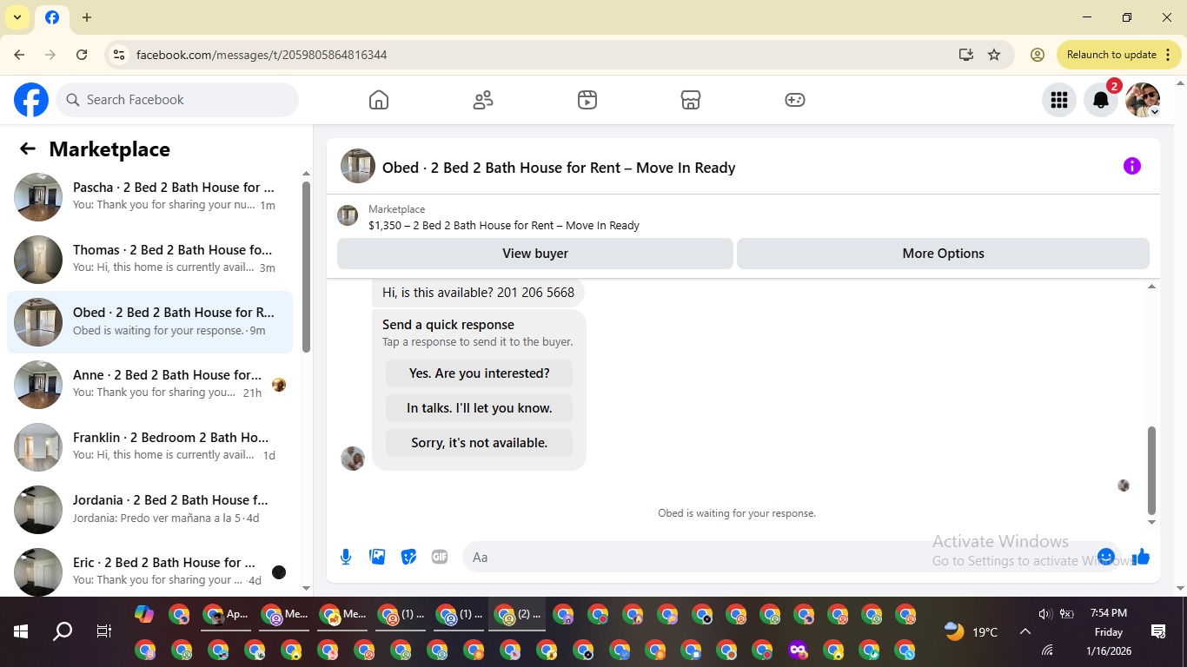Click listing link $1,350 – 2 Bed 2 Bath House
Screen dimensions: 1187x667
(504, 225)
